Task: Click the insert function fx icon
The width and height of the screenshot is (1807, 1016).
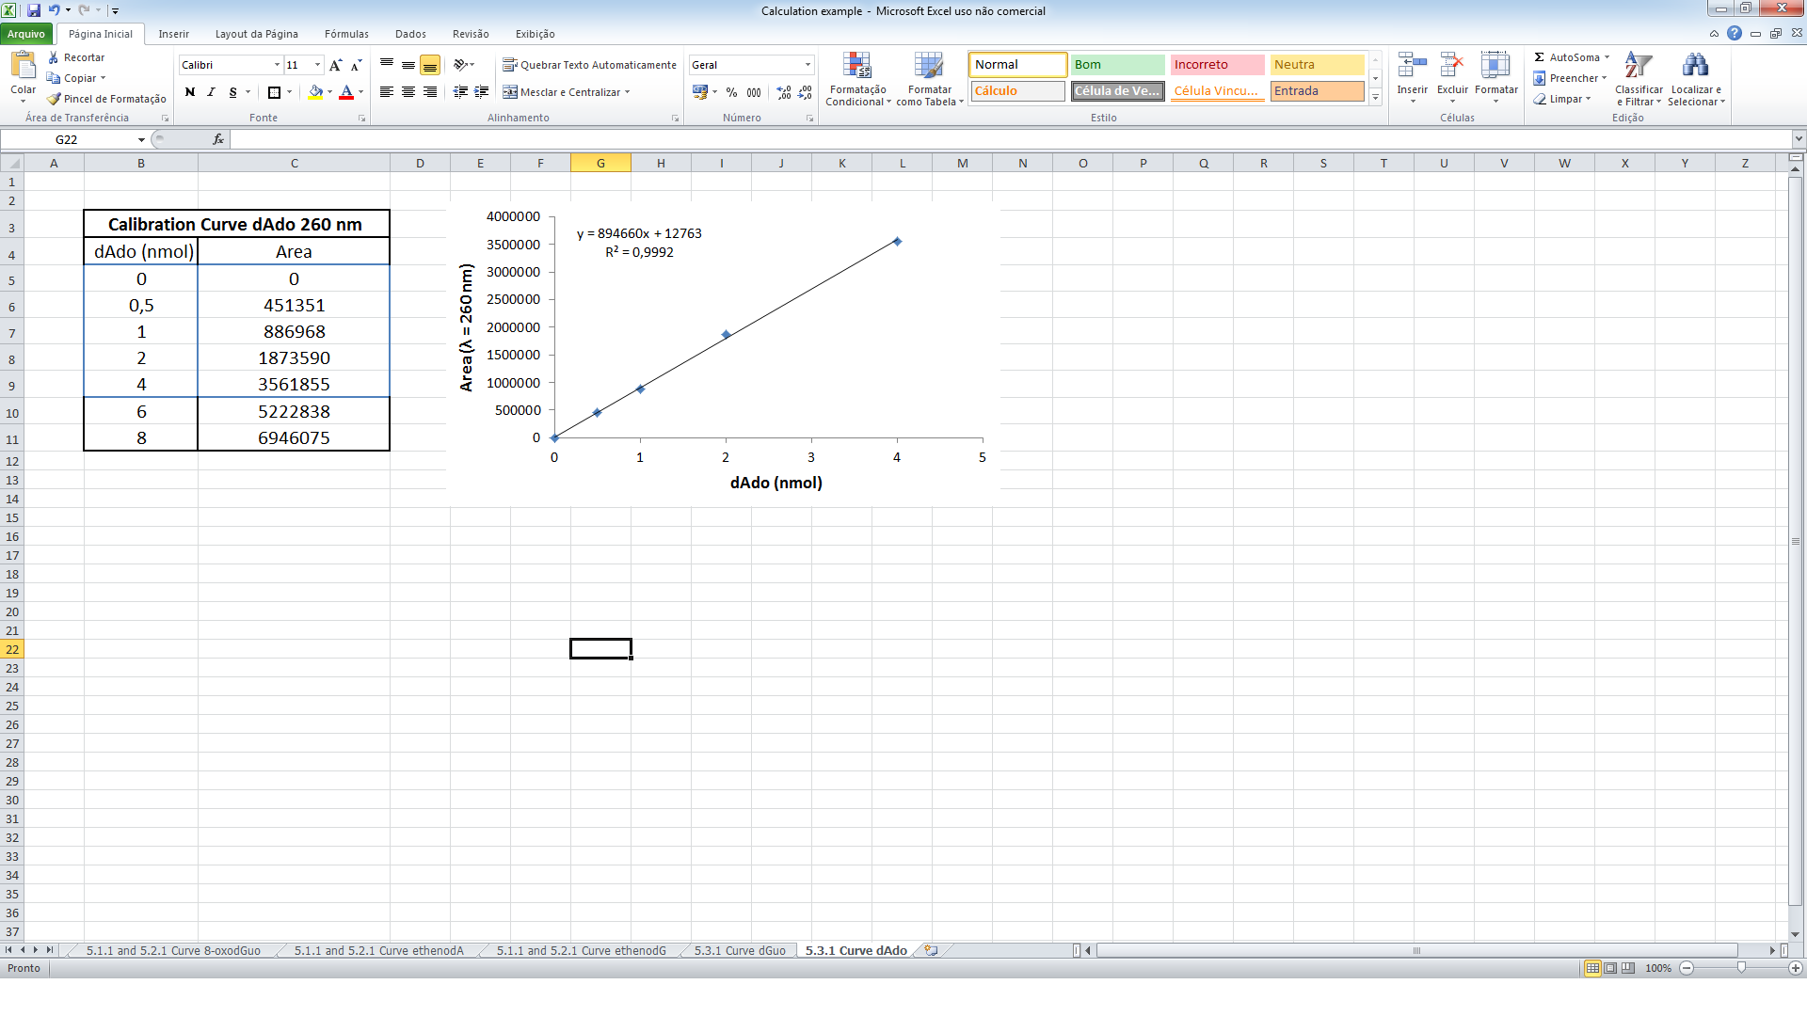Action: pos(218,139)
